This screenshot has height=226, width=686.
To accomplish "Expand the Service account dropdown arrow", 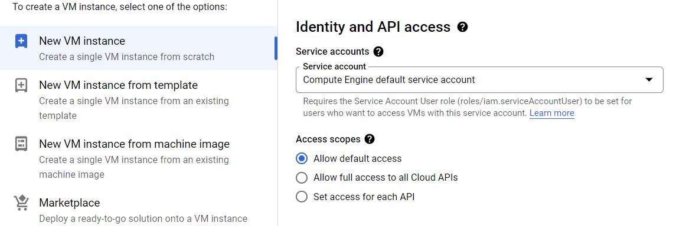I will (649, 80).
